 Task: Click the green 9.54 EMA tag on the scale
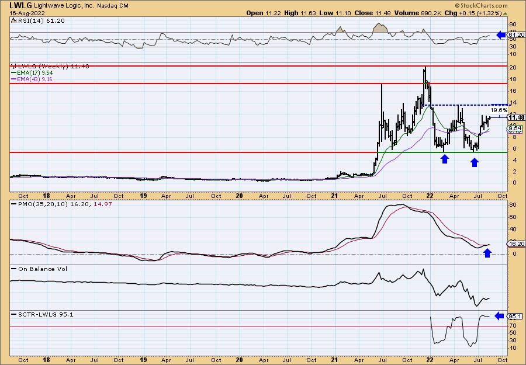click(515, 128)
